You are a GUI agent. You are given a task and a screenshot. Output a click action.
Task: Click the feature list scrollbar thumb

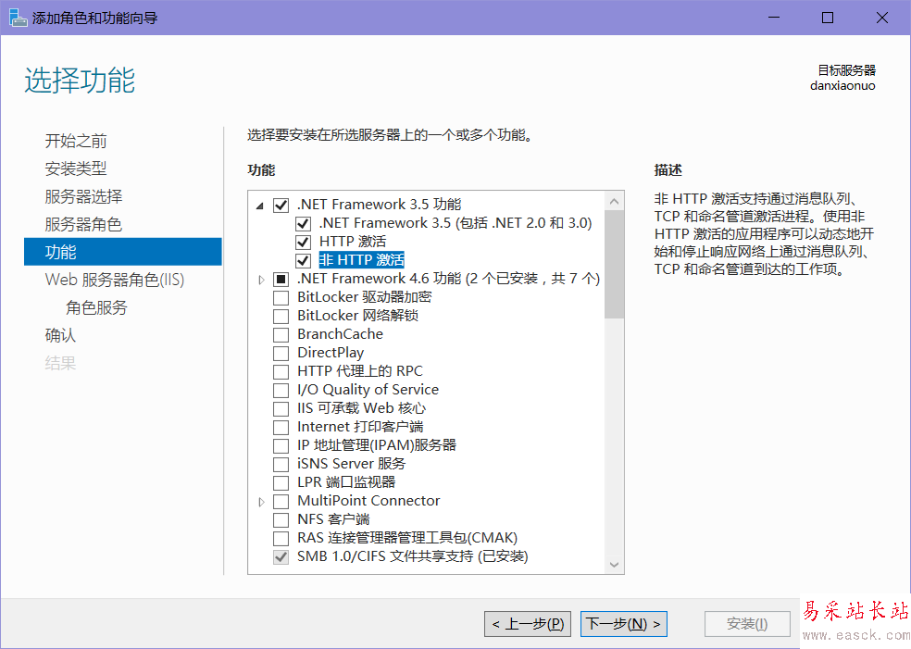(x=614, y=265)
